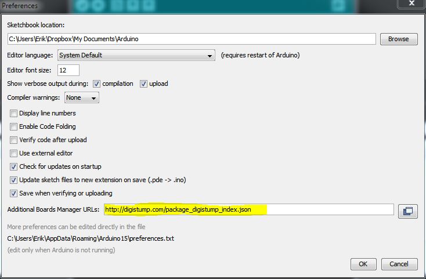Image resolution: width=426 pixels, height=279 pixels.
Task: Click the Editor font size field
Action: (68, 70)
